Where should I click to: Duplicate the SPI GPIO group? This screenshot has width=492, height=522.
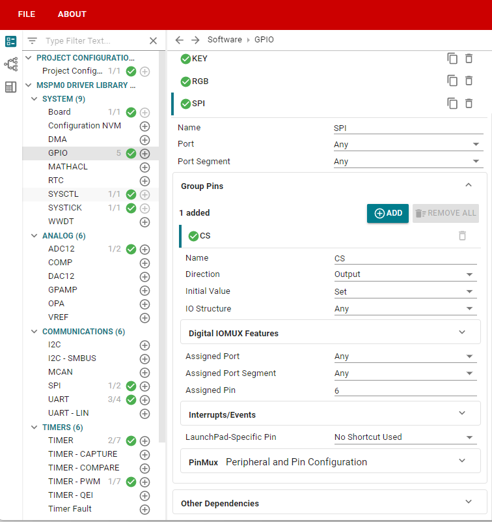[x=452, y=104]
